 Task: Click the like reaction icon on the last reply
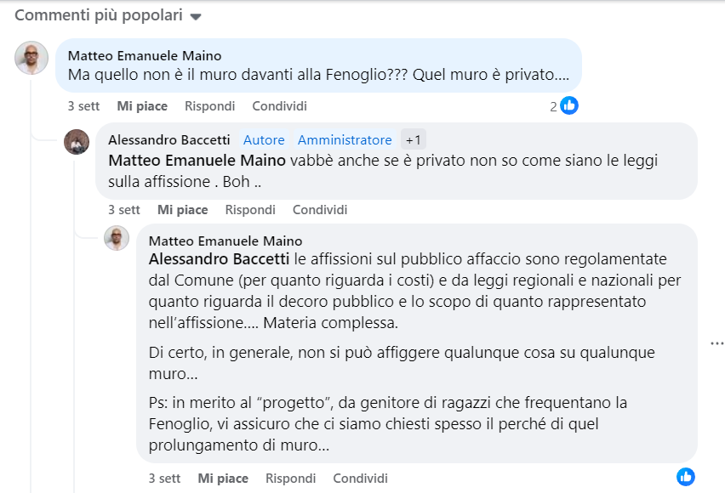pos(685,477)
